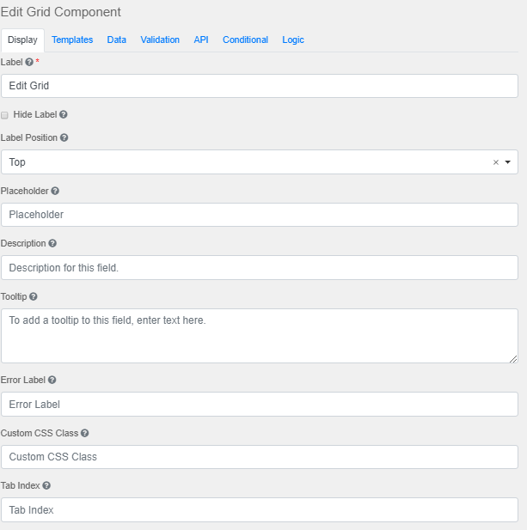Clear the Label Position selection
This screenshot has width=527, height=530.
click(x=495, y=161)
